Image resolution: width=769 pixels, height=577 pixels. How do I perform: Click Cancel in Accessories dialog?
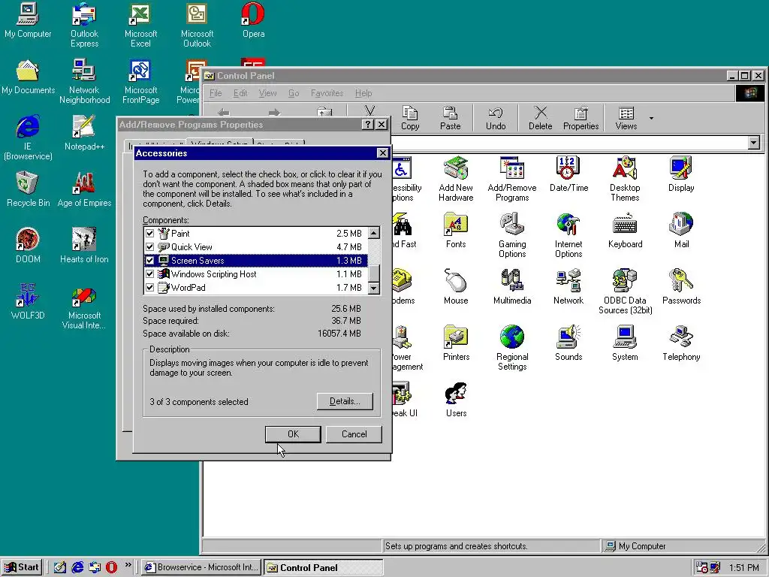(354, 434)
